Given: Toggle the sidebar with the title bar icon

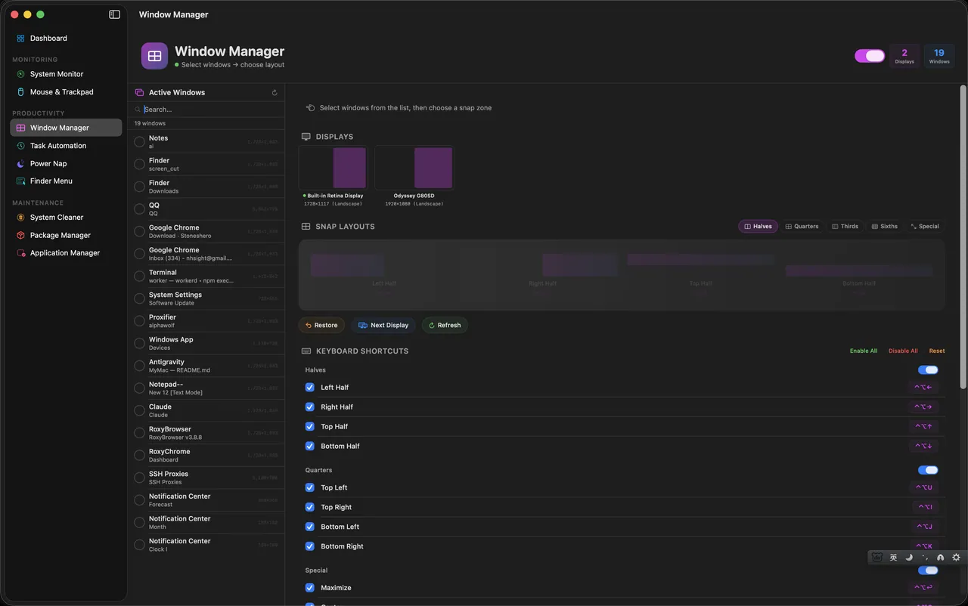Looking at the screenshot, I should (x=115, y=14).
